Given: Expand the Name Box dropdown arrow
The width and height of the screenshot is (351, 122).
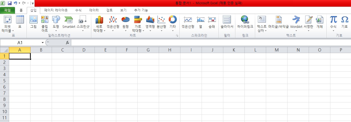Looking at the screenshot, I should [x=43, y=43].
